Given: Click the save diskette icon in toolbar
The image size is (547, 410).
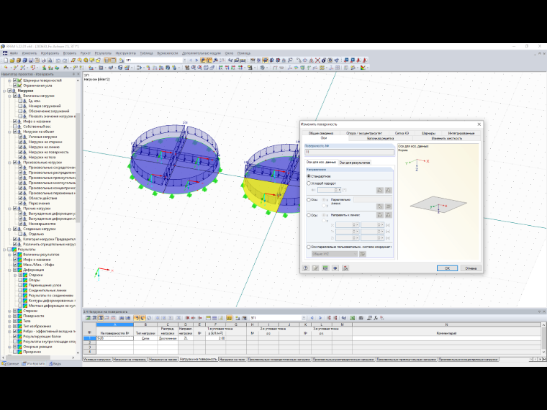Looking at the screenshot, I should [x=31, y=60].
